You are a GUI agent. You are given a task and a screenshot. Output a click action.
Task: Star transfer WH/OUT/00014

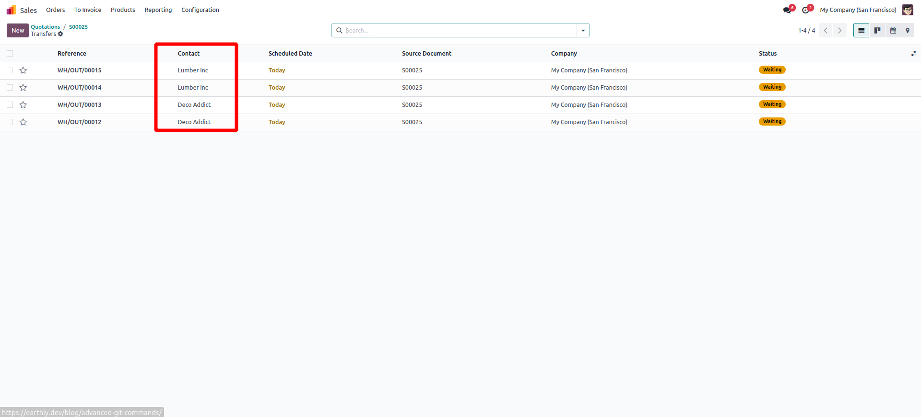23,88
